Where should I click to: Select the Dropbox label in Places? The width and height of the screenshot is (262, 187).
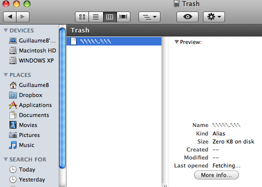(x=30, y=95)
